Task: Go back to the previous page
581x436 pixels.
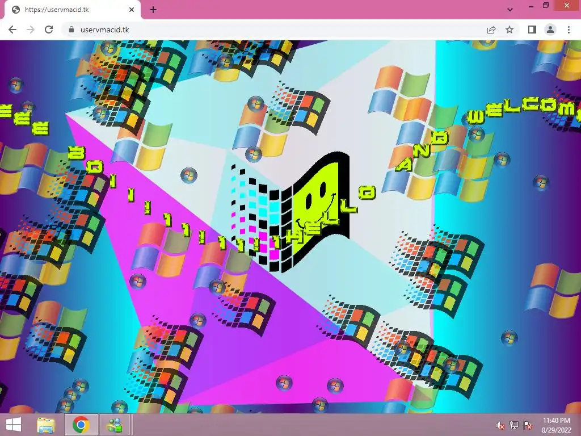Action: (x=12, y=30)
